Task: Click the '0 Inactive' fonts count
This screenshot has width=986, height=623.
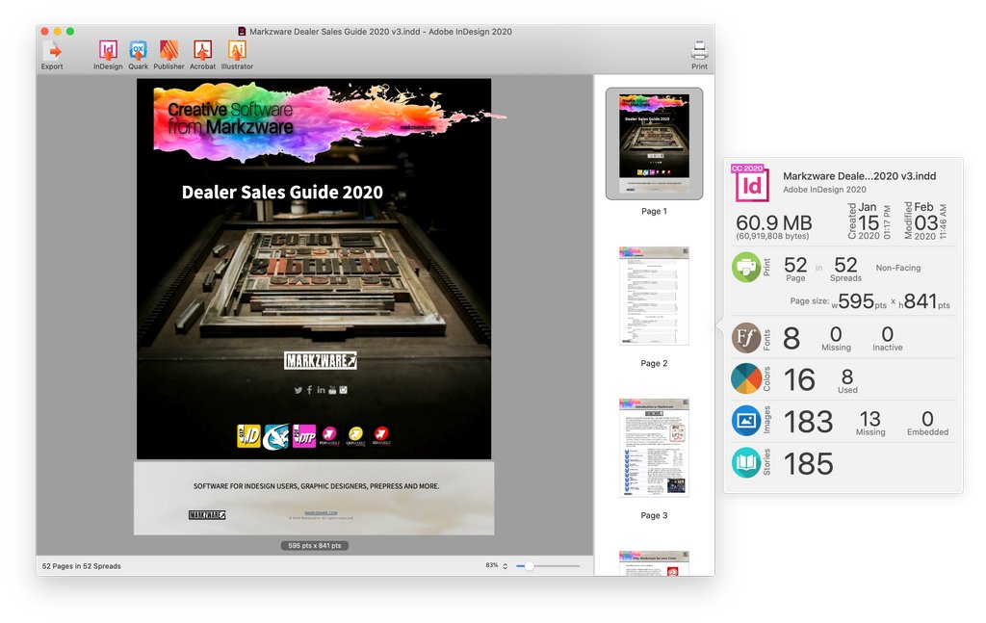Action: pos(887,338)
